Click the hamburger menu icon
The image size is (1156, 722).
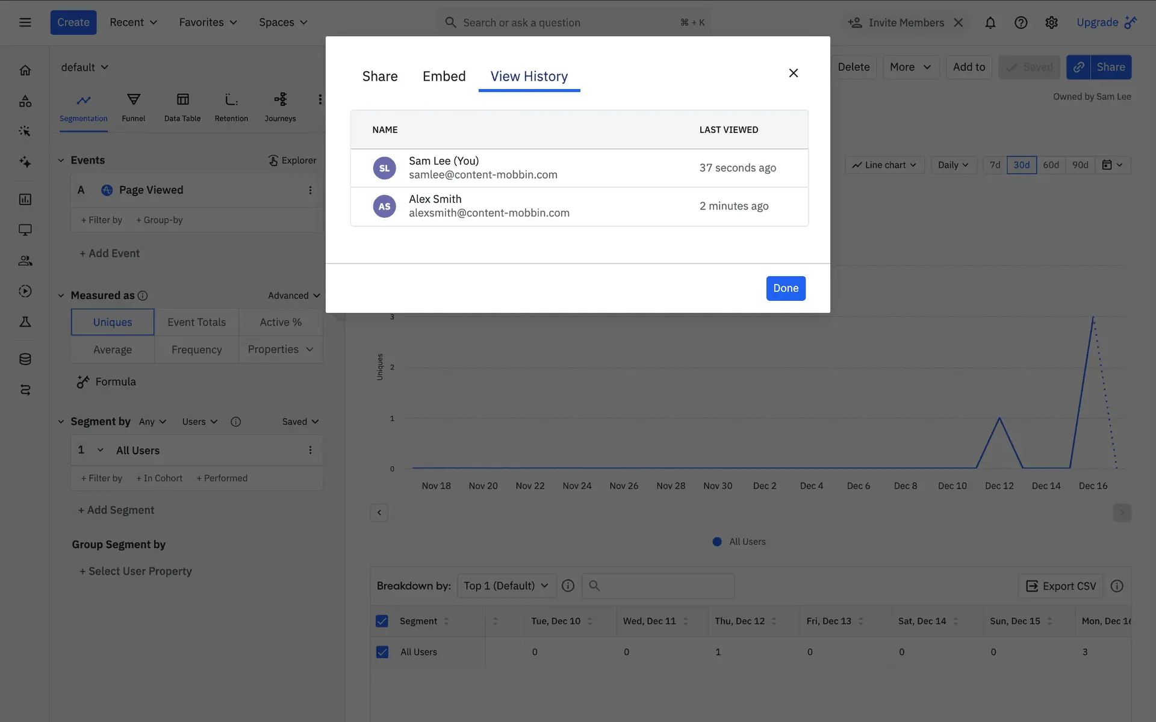pos(25,23)
